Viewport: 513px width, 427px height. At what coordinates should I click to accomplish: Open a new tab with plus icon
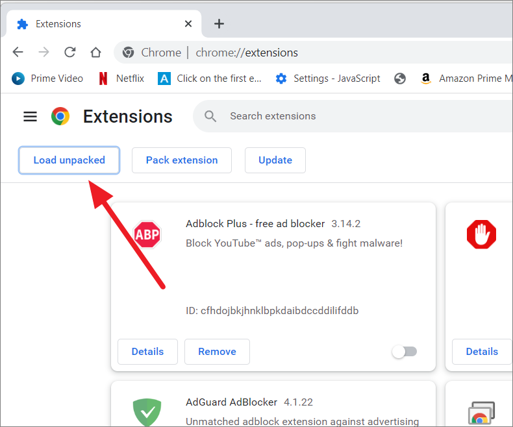point(219,24)
